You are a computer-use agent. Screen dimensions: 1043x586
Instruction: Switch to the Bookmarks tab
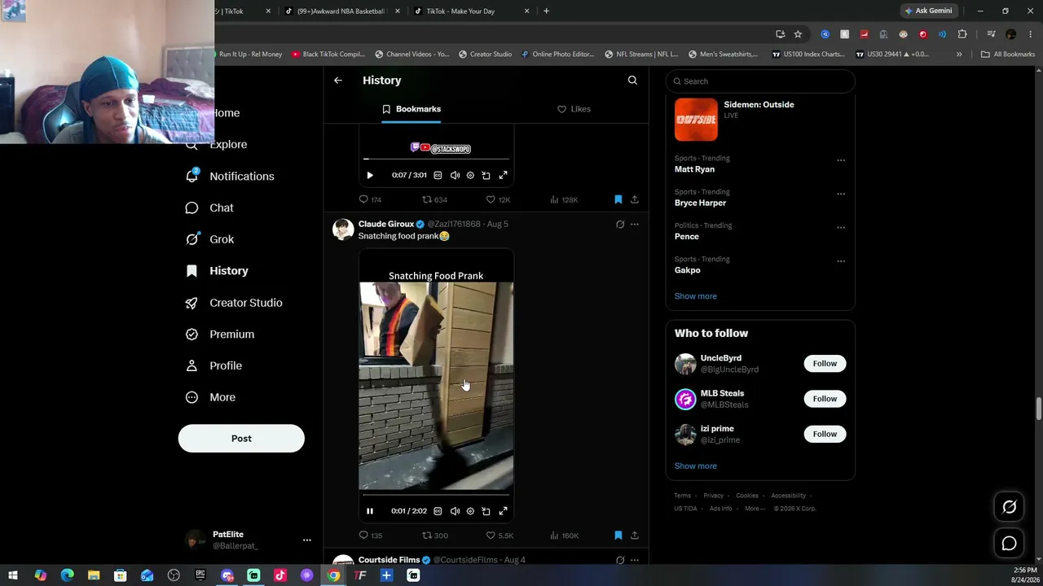pos(411,109)
